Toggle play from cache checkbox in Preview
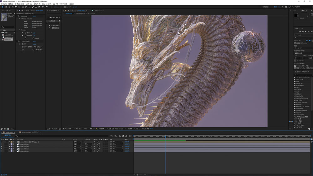313x176 pixels. click(x=295, y=66)
